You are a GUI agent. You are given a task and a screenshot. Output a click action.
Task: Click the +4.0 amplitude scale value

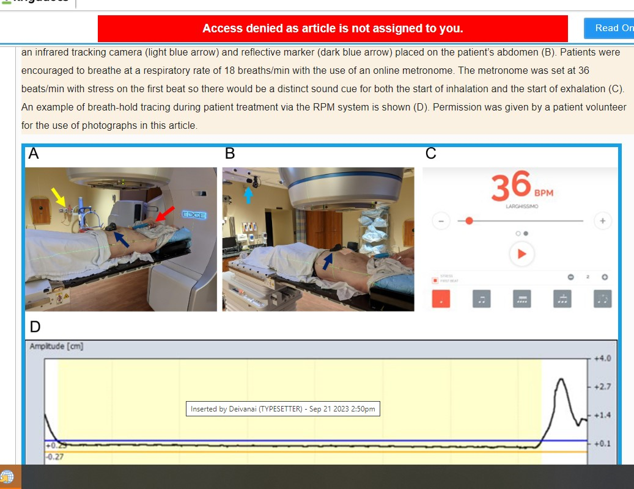tap(602, 358)
